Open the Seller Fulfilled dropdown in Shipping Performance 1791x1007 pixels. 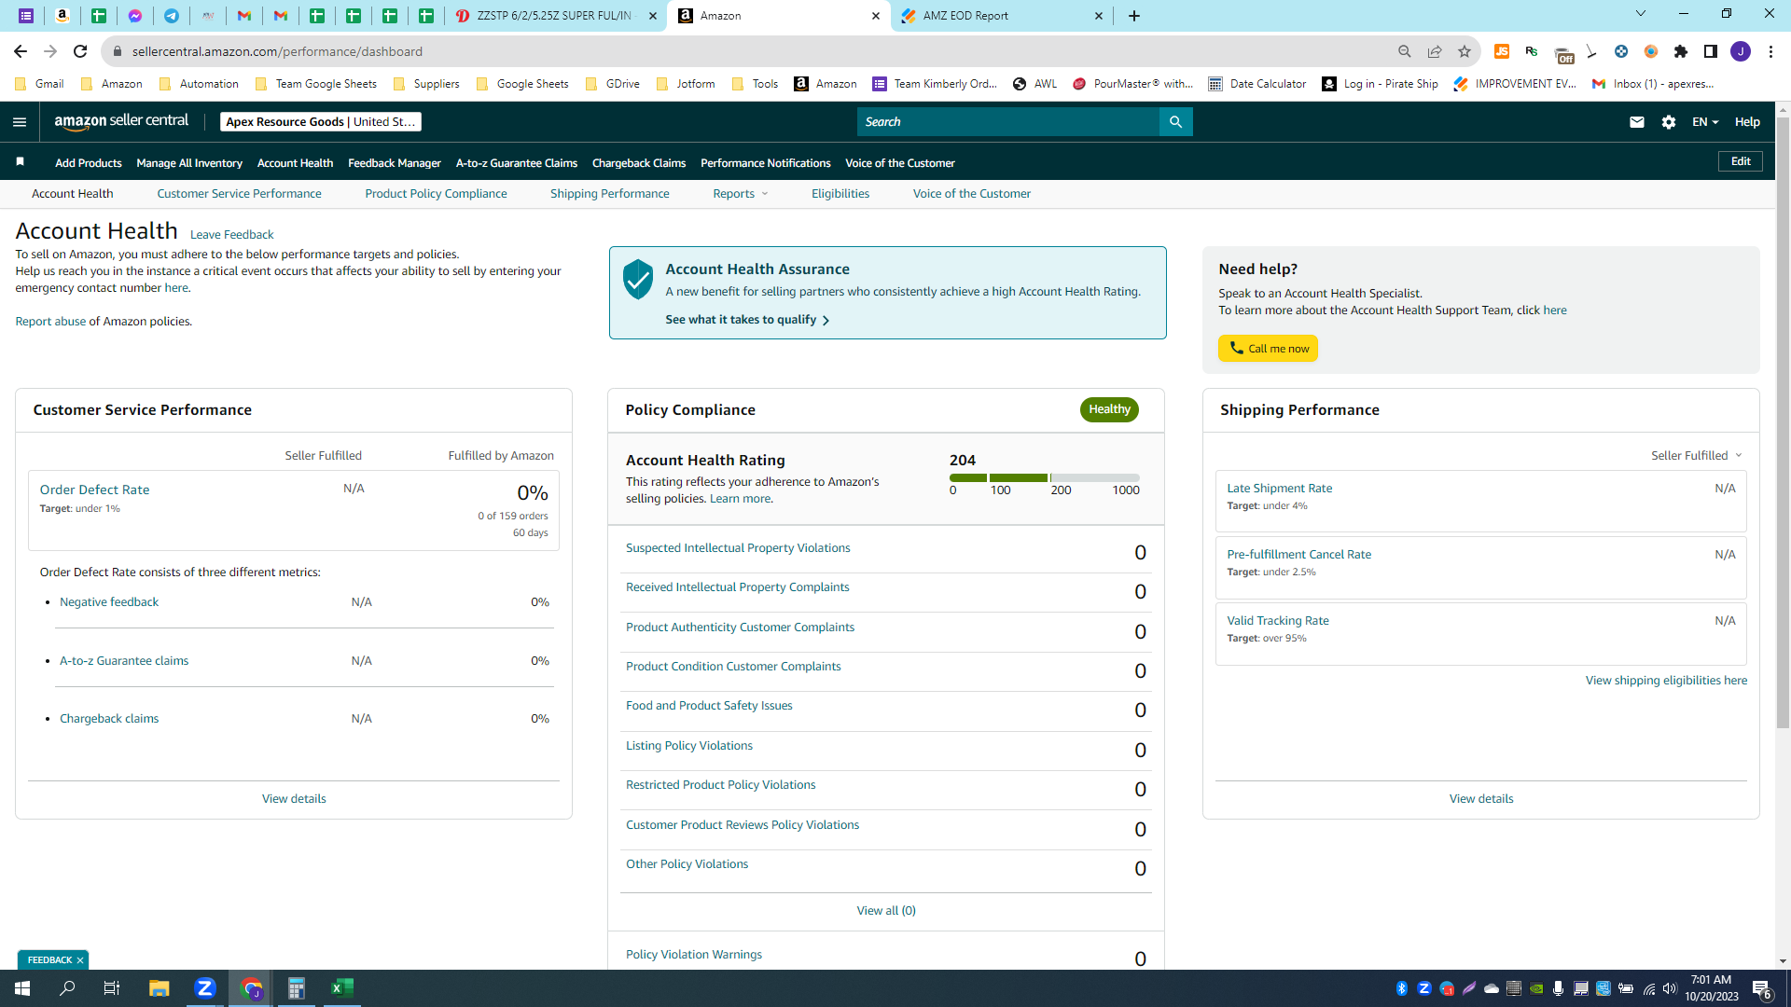pos(1697,456)
